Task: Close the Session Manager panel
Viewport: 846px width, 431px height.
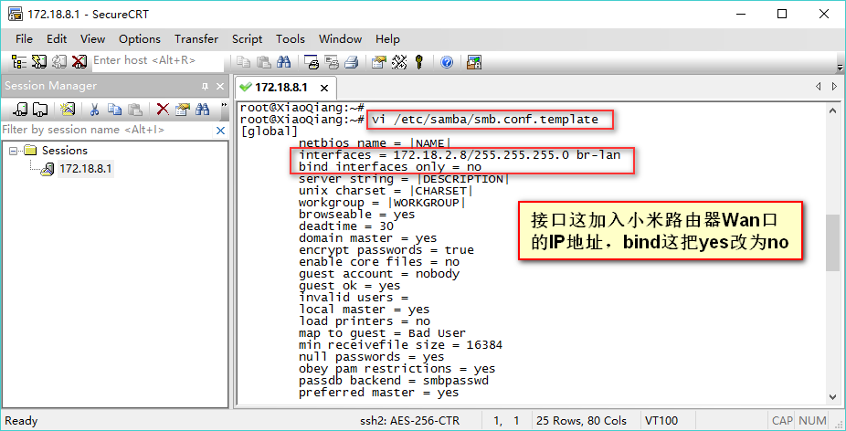Action: tap(219, 87)
